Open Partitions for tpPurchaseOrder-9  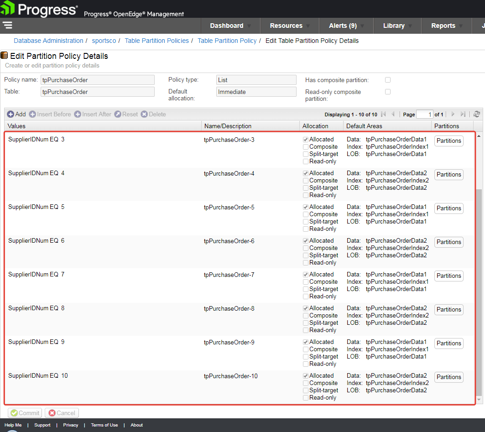(x=449, y=343)
